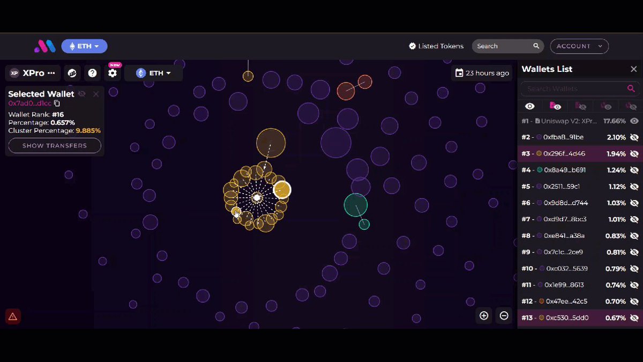Open the help question mark icon
643x362 pixels.
92,73
